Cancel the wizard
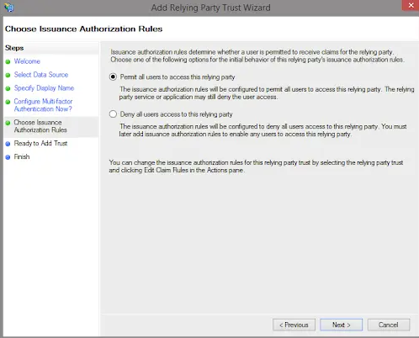Screen dimensions: 419x338 389,325
